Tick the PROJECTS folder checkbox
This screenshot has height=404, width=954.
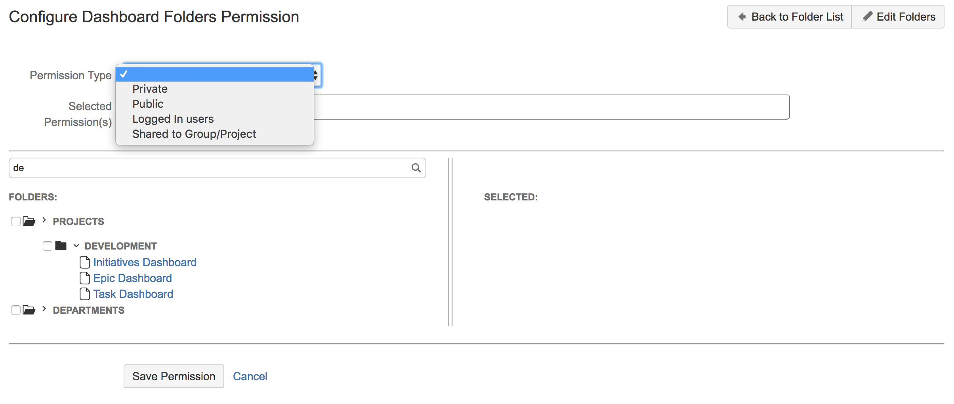[16, 221]
